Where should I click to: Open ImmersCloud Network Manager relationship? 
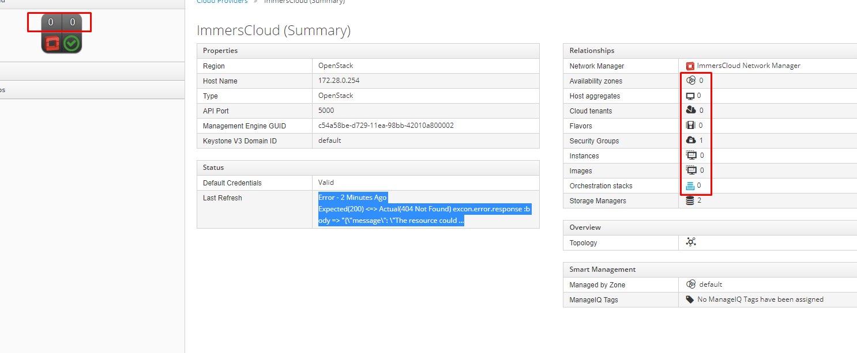click(743, 66)
